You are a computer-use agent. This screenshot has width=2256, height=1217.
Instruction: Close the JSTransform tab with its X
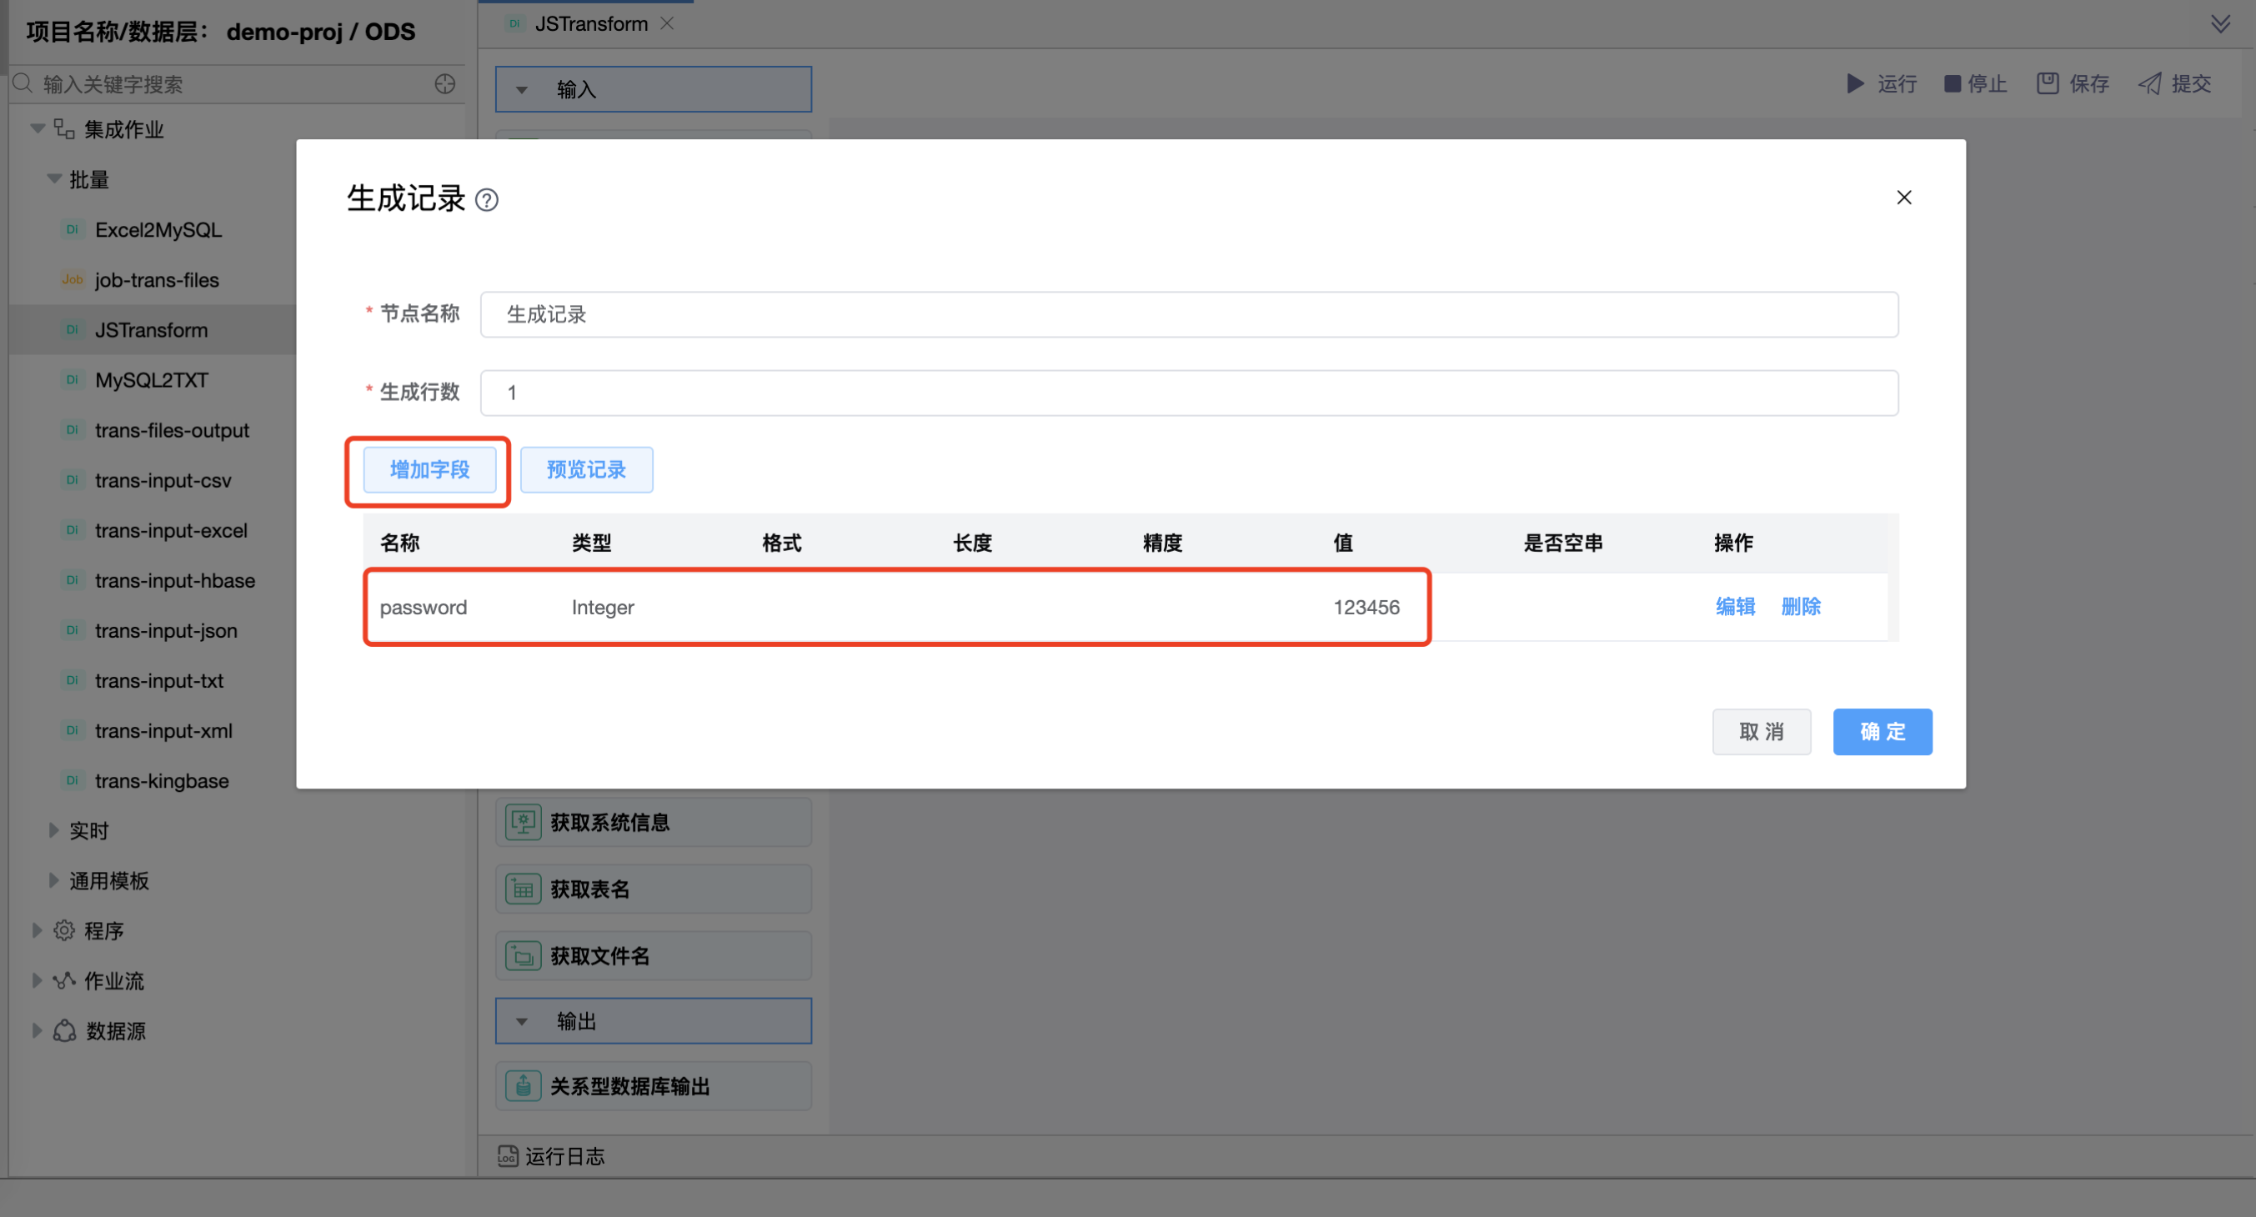(x=667, y=23)
